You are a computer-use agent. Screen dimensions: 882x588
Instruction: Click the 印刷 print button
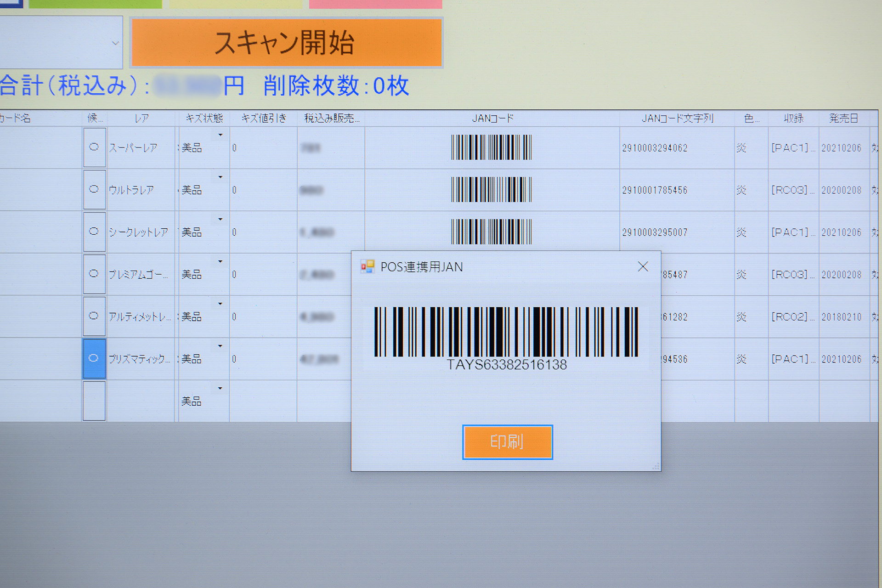(x=507, y=442)
